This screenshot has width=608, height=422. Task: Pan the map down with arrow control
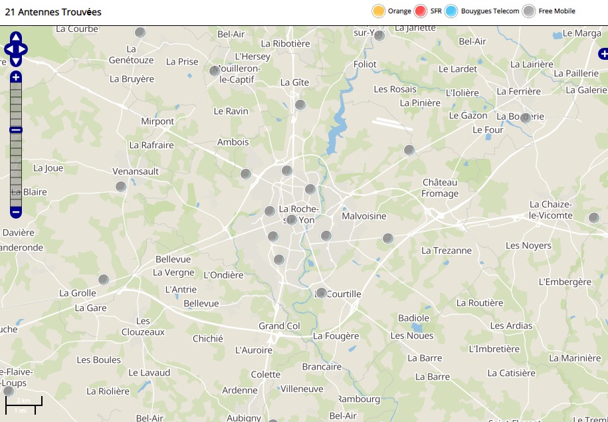click(x=16, y=61)
